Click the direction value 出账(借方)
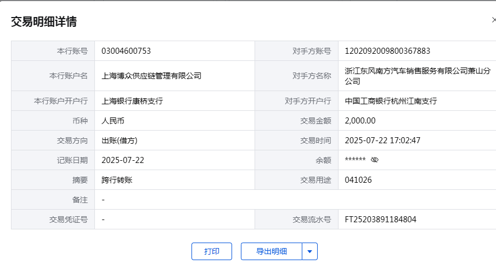Image resolution: width=496 pixels, height=270 pixels. click(120, 140)
